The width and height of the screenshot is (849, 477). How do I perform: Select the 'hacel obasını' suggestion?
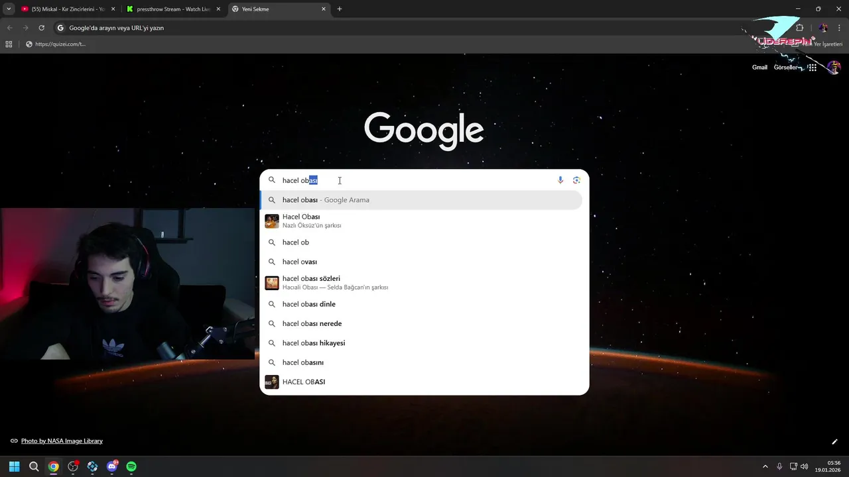421,362
